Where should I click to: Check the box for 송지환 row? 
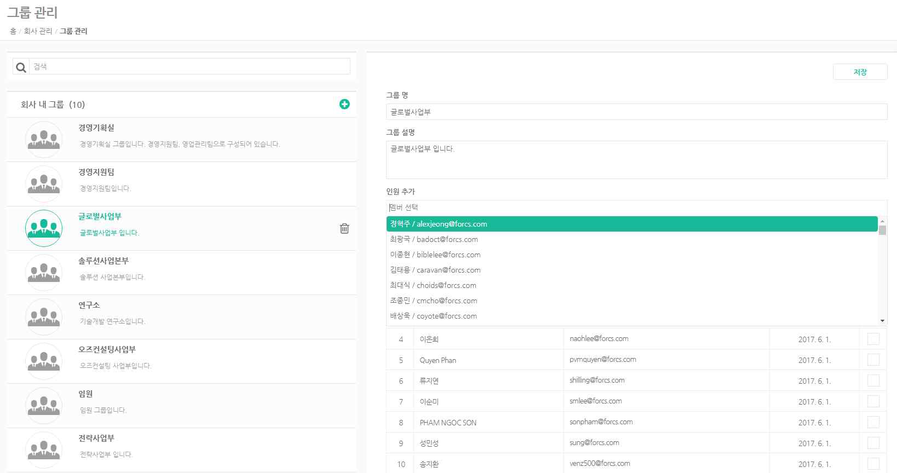[x=873, y=464]
